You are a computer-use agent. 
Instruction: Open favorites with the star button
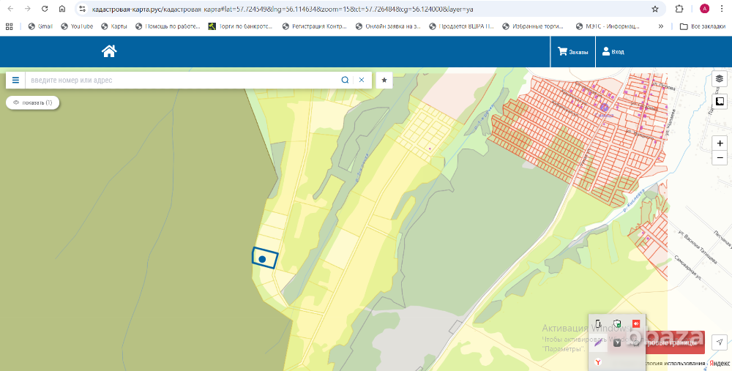click(384, 80)
